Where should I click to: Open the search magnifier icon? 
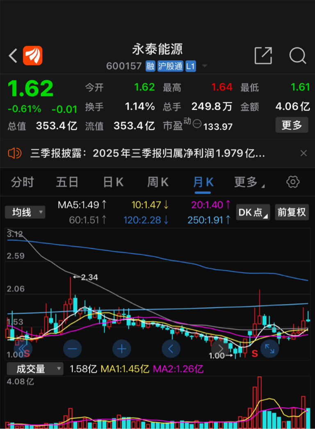(x=297, y=56)
